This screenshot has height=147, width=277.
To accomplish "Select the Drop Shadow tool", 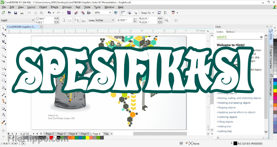I will tap(3, 109).
